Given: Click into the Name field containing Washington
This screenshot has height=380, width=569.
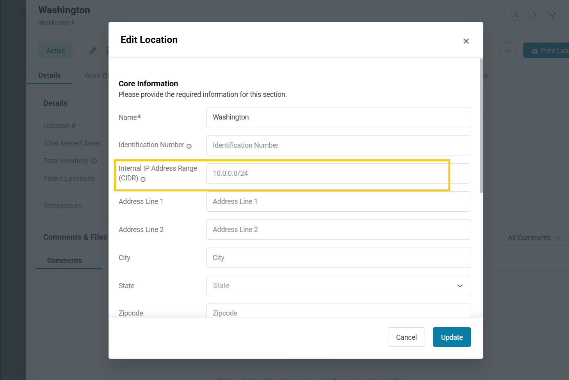Looking at the screenshot, I should [x=338, y=117].
